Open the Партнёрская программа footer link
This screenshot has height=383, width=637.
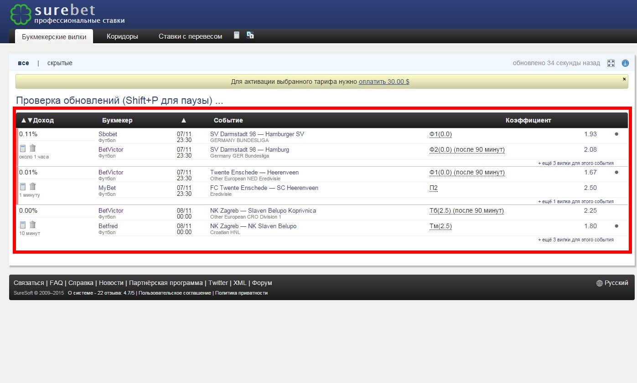[x=166, y=283]
